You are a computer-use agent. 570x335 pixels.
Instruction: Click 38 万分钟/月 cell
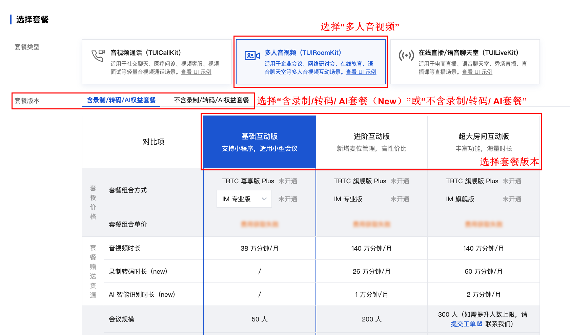pos(260,248)
